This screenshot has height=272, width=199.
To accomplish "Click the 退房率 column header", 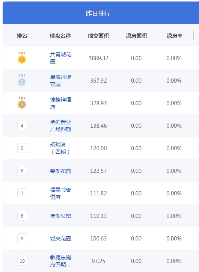I will [175, 36].
